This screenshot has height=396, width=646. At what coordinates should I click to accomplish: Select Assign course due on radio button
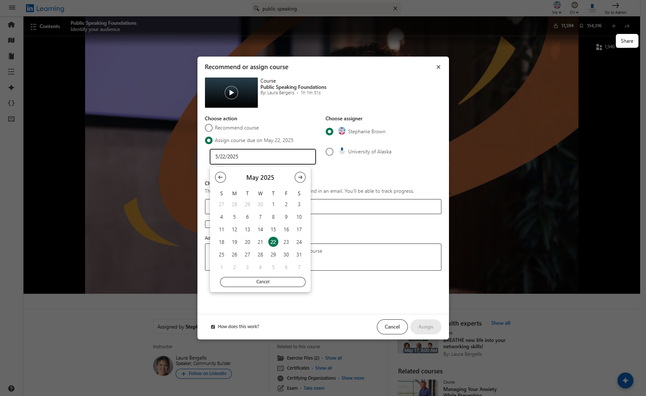[x=208, y=140]
